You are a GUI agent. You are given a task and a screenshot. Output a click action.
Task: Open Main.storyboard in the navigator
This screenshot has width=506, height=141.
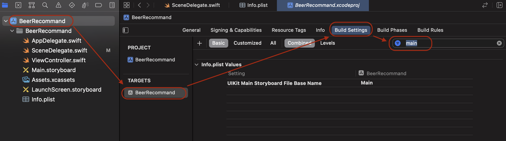pos(54,70)
